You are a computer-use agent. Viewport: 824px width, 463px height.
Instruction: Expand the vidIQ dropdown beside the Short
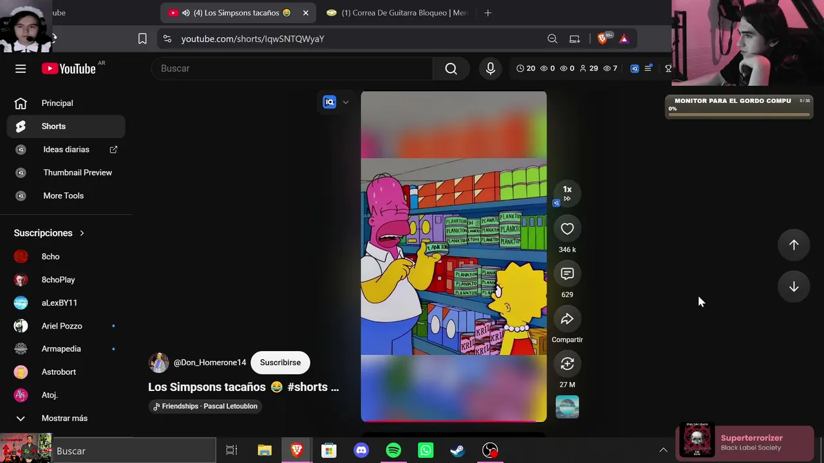346,102
